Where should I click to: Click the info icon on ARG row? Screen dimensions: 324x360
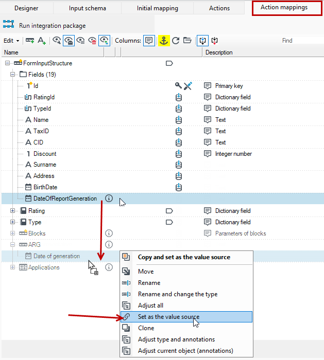(109, 244)
